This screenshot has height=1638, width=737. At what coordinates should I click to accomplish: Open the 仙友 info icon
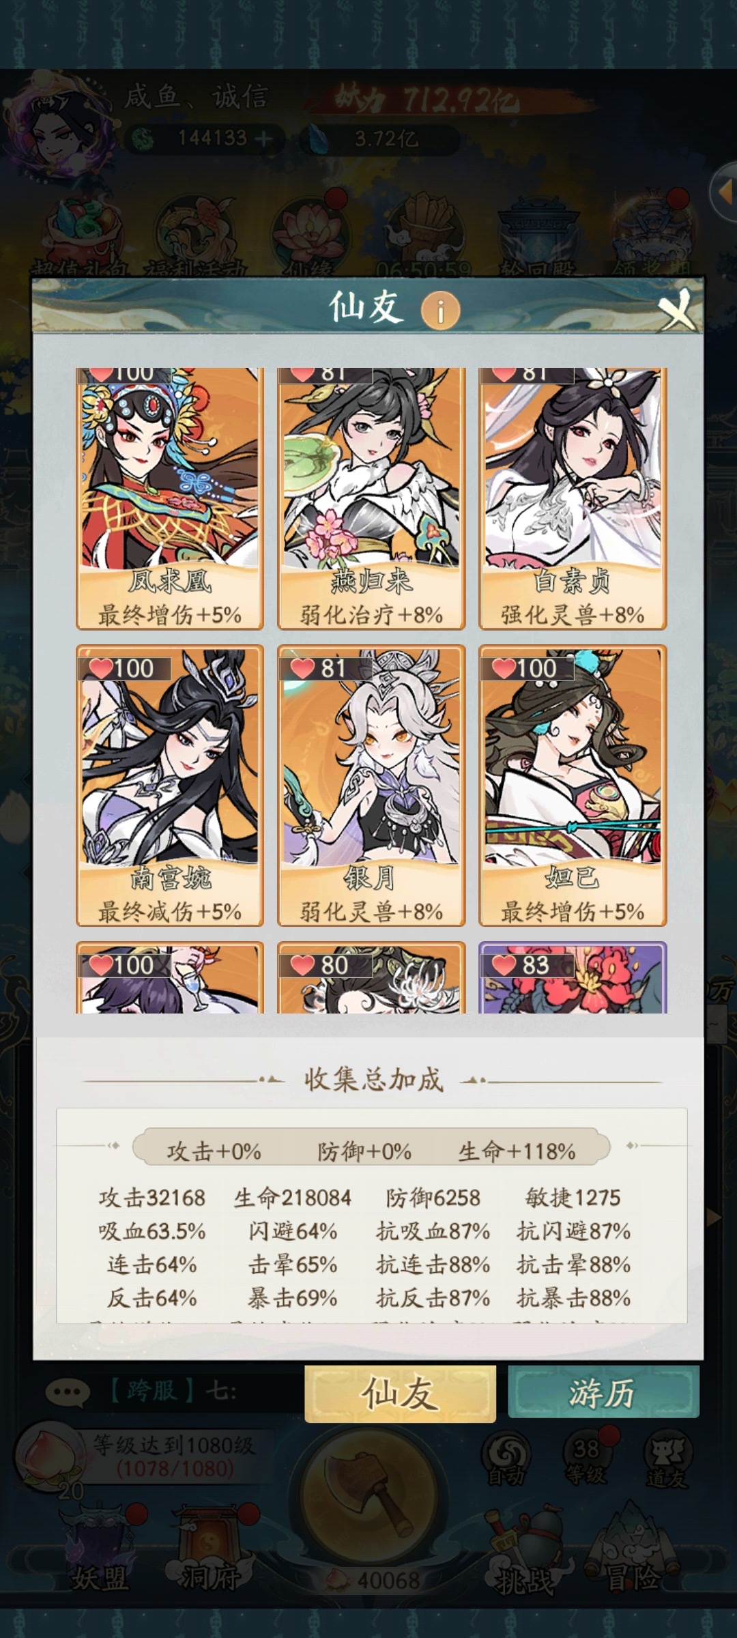tap(440, 311)
